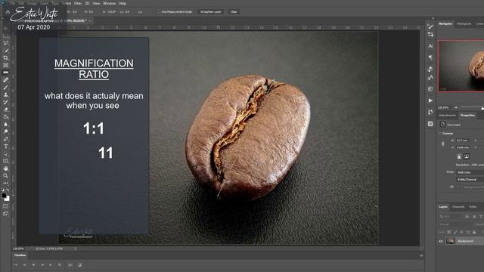This screenshot has height=272, width=484.
Task: Open the Brush Settings panel icon
Action: click(x=430, y=27)
